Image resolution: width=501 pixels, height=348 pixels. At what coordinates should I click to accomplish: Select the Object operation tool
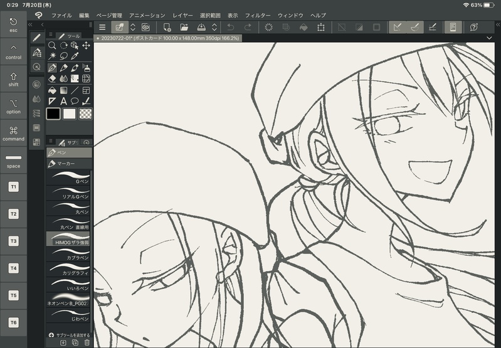75,45
